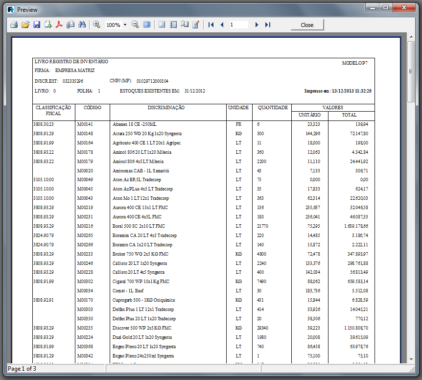Click 'Broker 750 WG 2x5 KG FMC'
The width and height of the screenshot is (422, 380).
pos(140,254)
